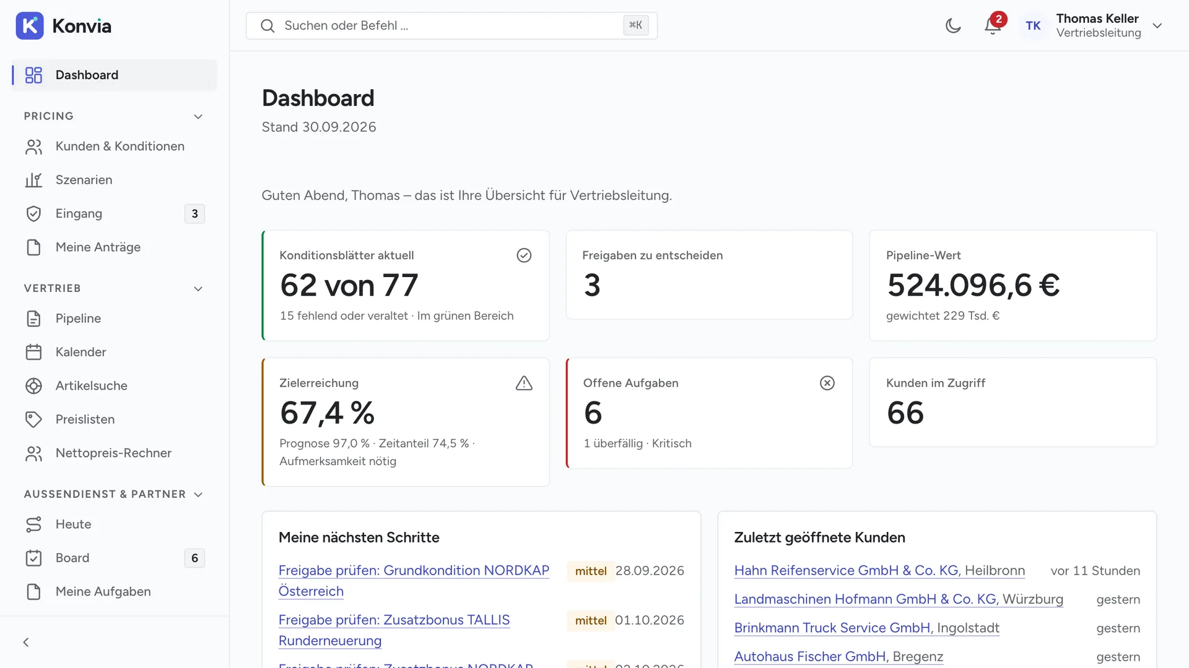Click checkmark icon on Konditionsblätter card
Screen dimensions: 1189x668
tap(524, 255)
